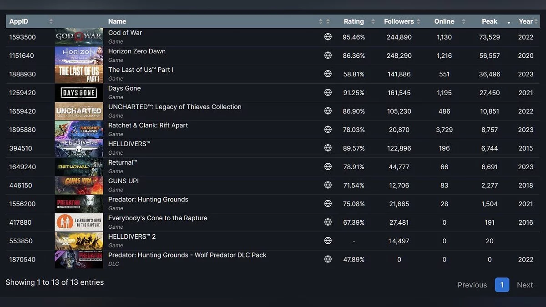546x307 pixels.
Task: Open The Last of Us Part I link
Action: tap(141, 70)
